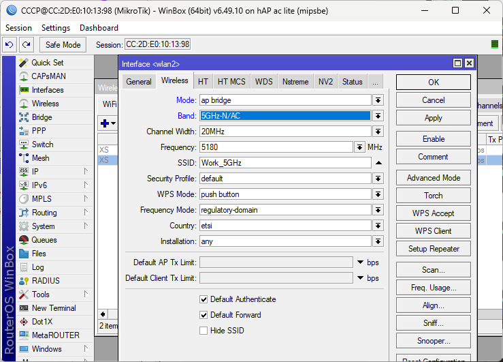This screenshot has height=362, width=503.
Task: Open Switch sidebar icon
Action: (x=24, y=145)
